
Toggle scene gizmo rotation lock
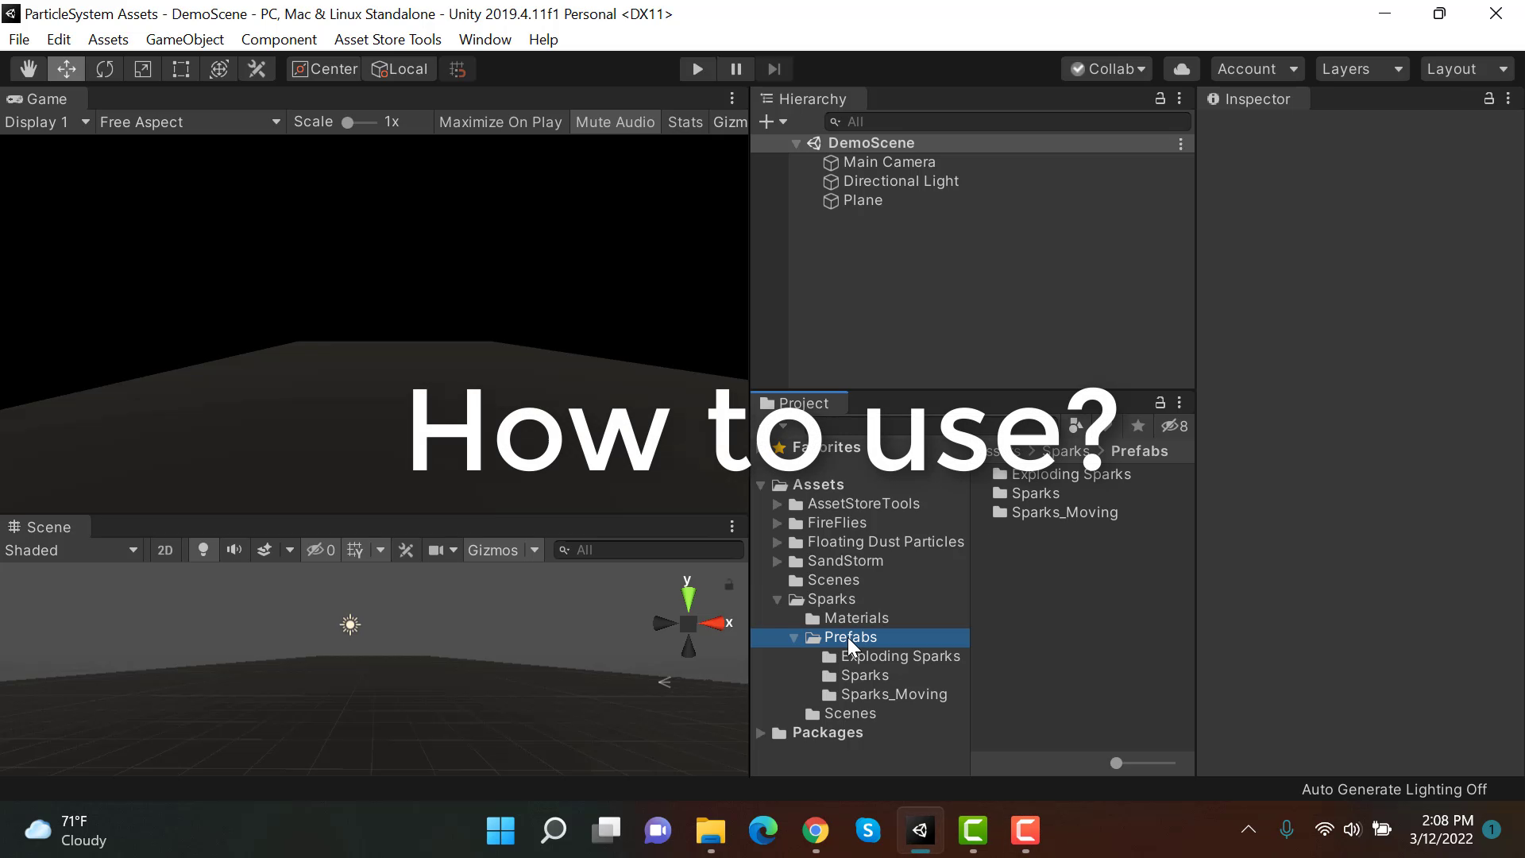coord(728,586)
